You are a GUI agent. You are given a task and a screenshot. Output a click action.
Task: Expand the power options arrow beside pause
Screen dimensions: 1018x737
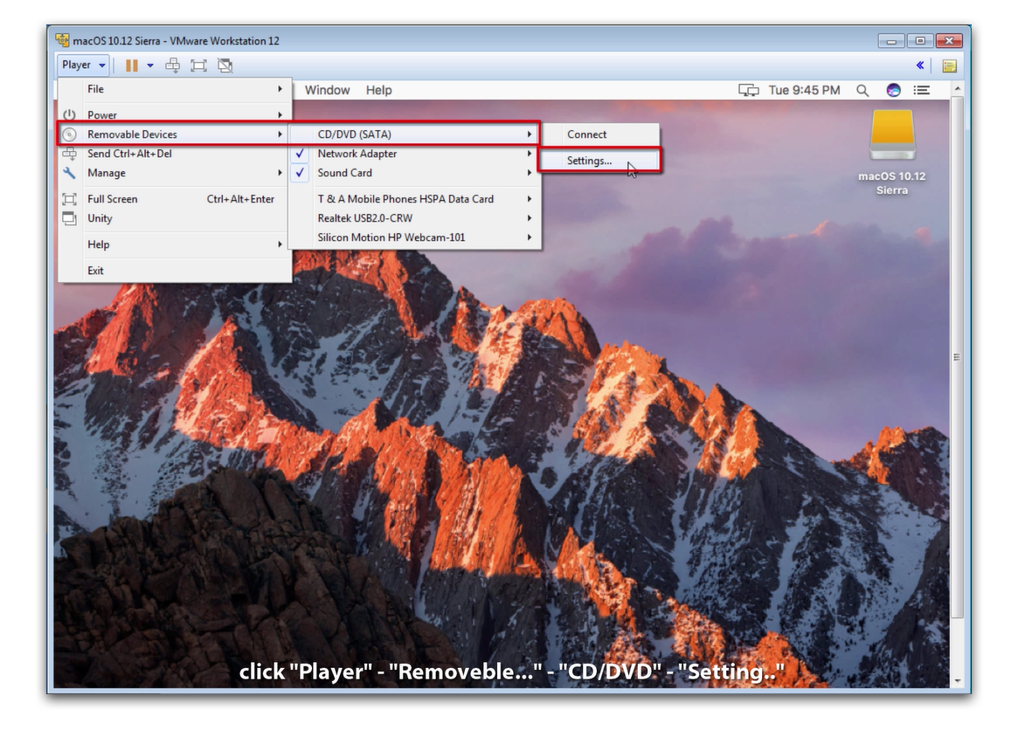[150, 65]
